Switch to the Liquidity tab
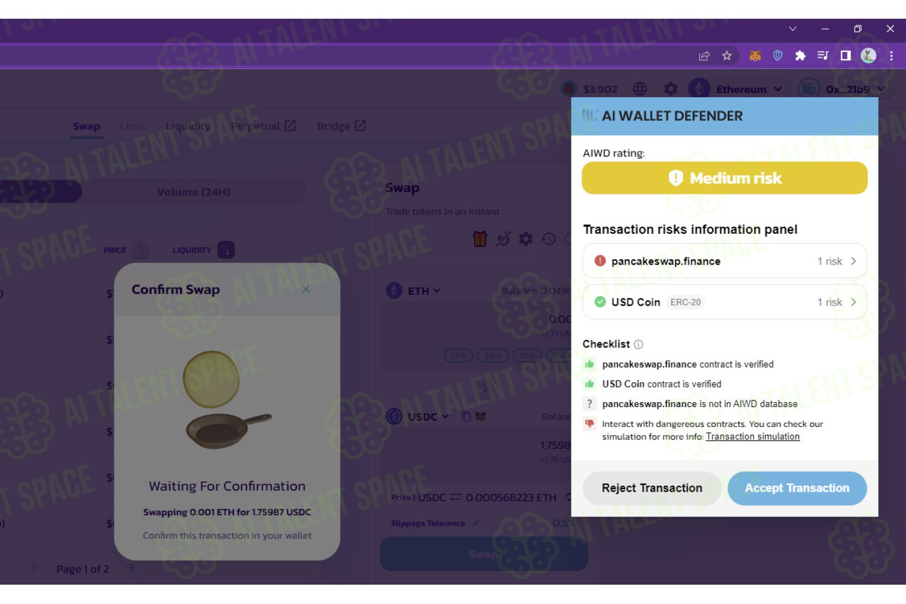906x604 pixels. [188, 126]
